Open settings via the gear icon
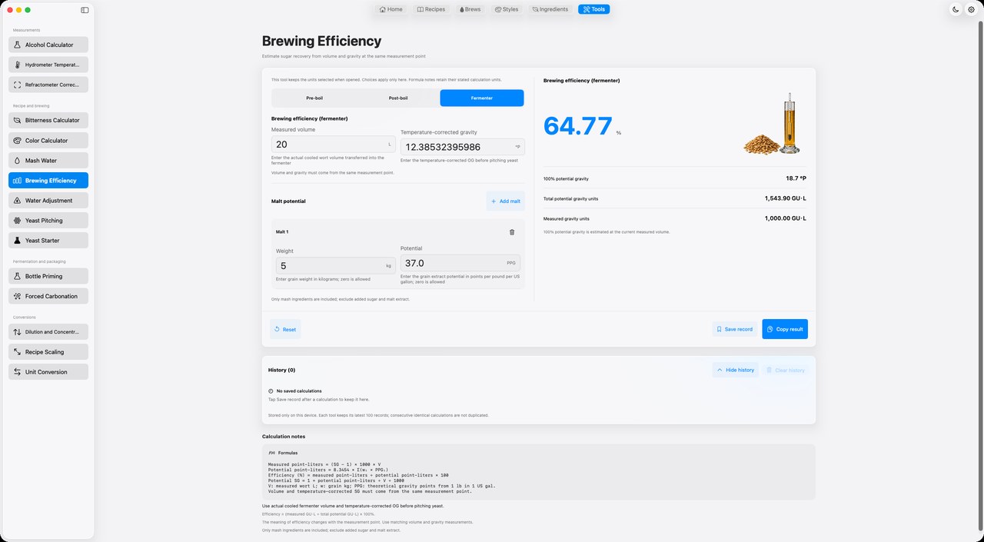This screenshot has width=984, height=542. tap(971, 9)
